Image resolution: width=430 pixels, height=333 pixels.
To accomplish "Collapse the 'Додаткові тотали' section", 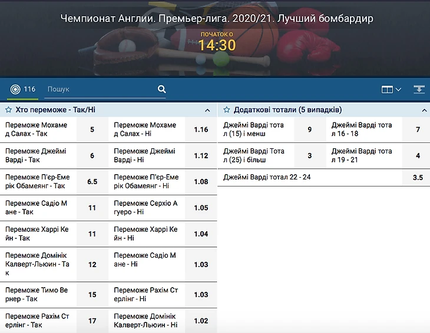I will pos(424,110).
